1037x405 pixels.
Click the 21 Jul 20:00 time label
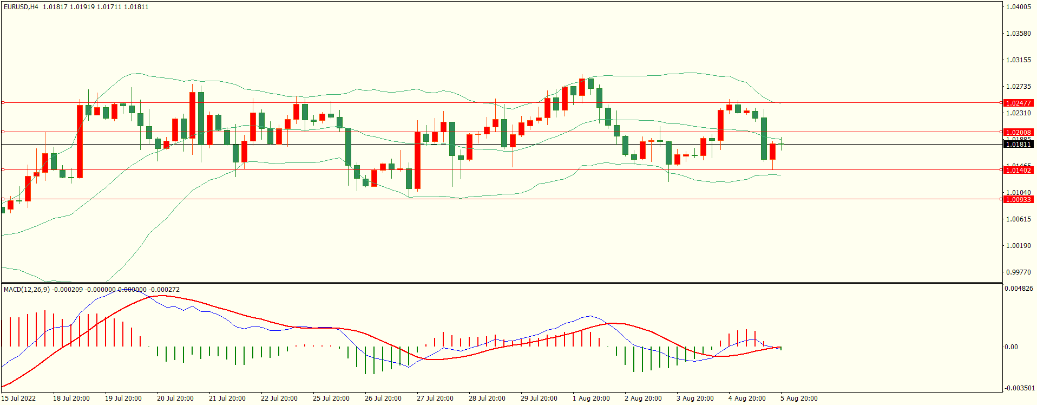click(x=227, y=399)
